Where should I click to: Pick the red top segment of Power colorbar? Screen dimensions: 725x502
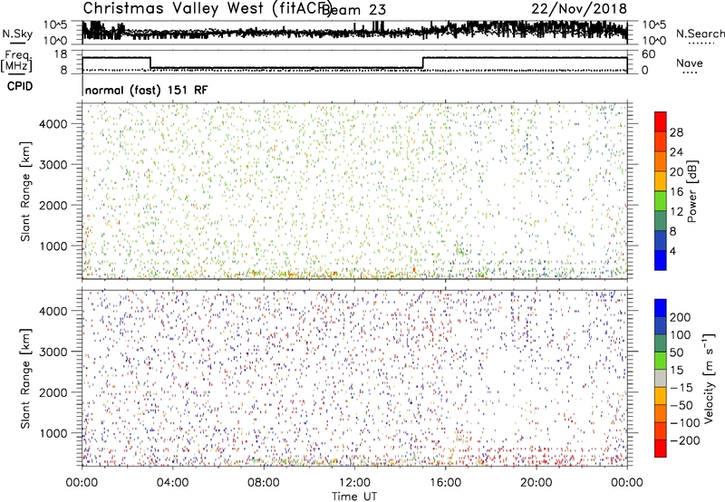coord(661,121)
